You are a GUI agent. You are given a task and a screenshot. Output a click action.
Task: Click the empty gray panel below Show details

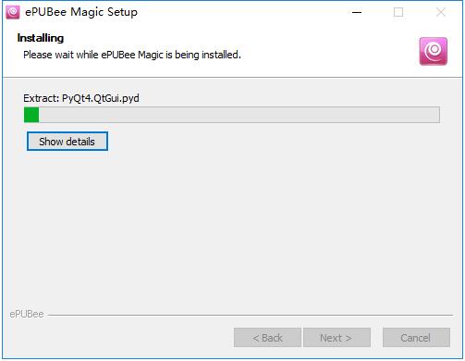pyautogui.click(x=232, y=229)
